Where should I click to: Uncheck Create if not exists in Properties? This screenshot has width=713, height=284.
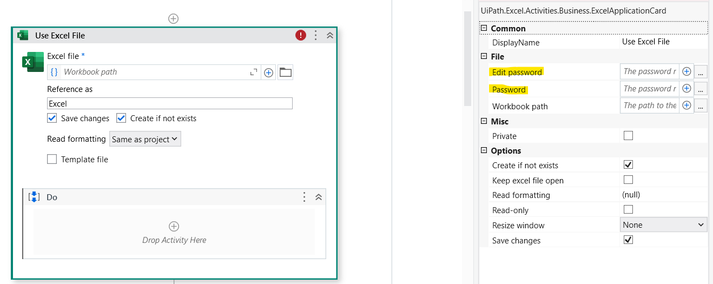coord(628,164)
